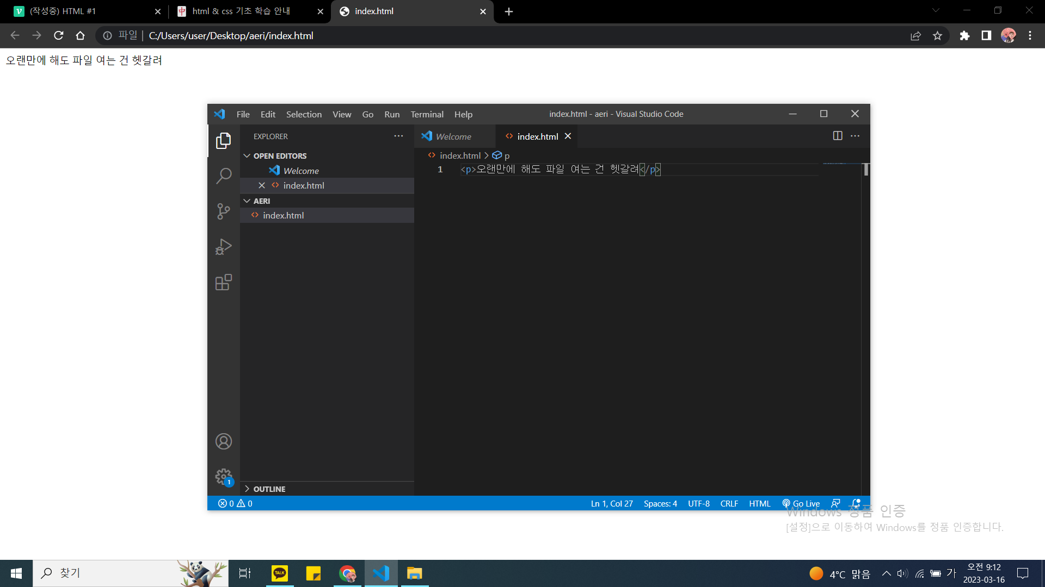Open the Search view in activity bar

point(223,176)
